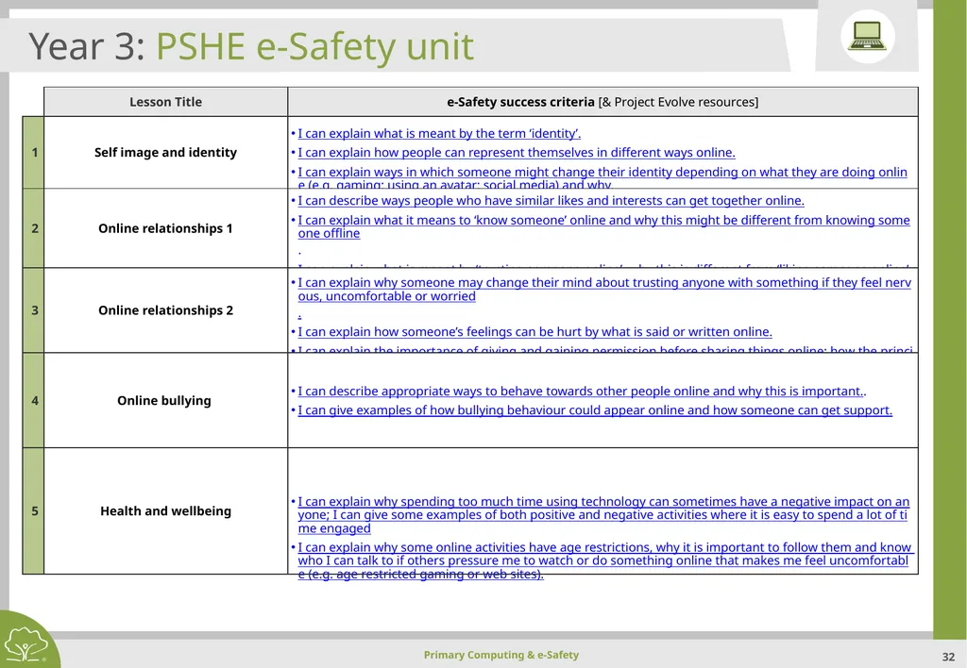Click the 'Self image and identity' lesson title
Viewport: 967px width, 668px height.
coord(165,152)
